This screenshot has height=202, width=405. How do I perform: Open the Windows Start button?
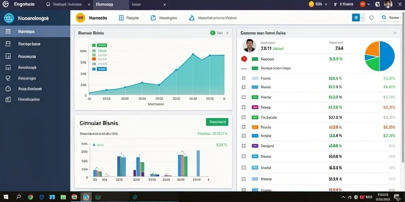pos(6,197)
